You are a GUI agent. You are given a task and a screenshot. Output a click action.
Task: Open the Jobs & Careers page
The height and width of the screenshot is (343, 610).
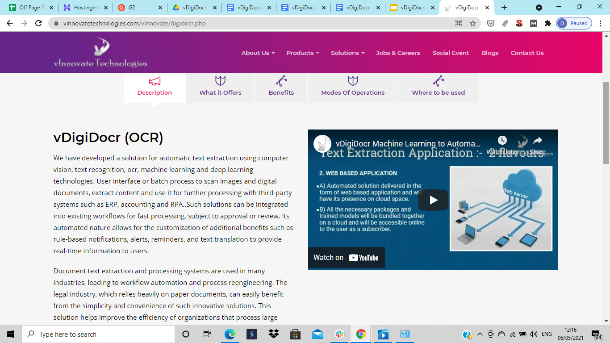coord(398,53)
